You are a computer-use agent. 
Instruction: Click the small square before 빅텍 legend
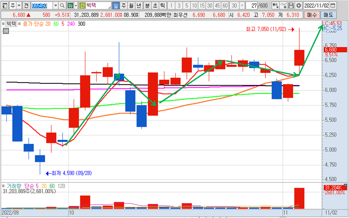pos(4,24)
